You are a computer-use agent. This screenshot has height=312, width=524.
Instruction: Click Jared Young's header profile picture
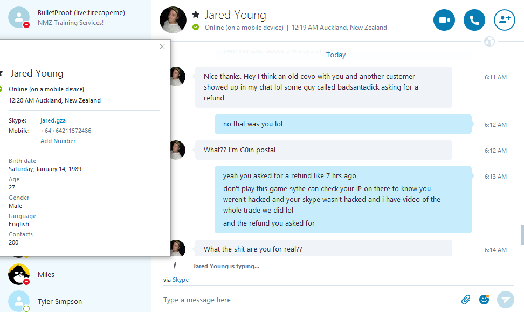pos(173,20)
